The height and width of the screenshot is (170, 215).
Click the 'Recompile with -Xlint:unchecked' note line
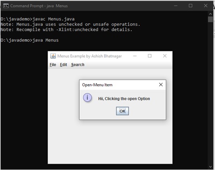66,29
